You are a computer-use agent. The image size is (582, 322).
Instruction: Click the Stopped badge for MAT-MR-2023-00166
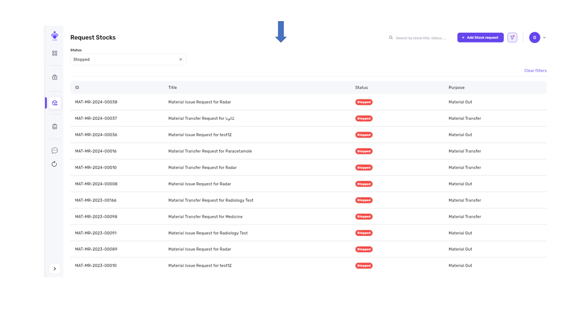click(364, 201)
